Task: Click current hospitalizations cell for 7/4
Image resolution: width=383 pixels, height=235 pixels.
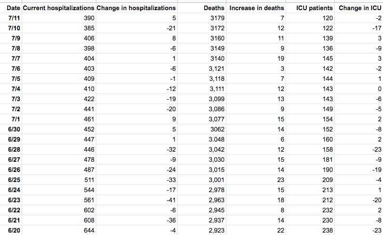Action: click(86, 89)
